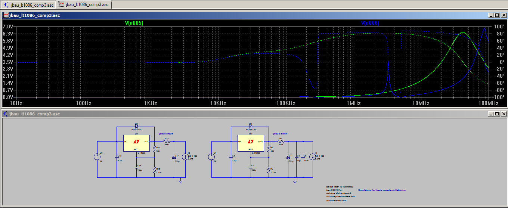Viewport: 508px width, 208px height.
Task: Click the 560µ value of C17
Action: click(177, 161)
